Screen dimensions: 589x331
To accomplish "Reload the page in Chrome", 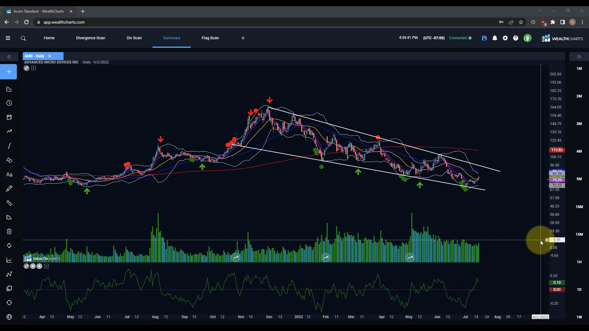I will [26, 22].
